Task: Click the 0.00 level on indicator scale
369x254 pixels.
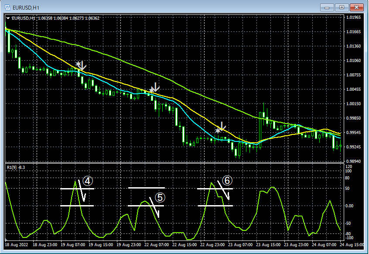Action: point(349,206)
